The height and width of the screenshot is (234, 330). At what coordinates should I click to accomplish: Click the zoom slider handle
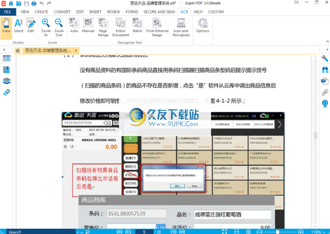click(277, 232)
